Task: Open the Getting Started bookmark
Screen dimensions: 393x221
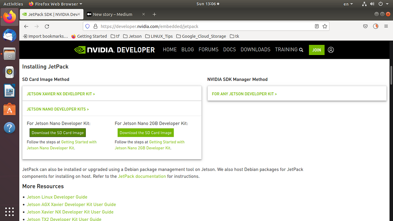Action: (x=89, y=36)
